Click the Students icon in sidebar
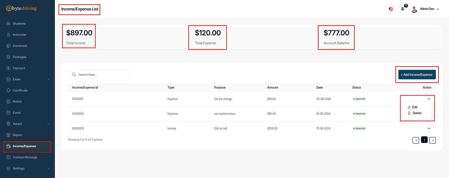The height and width of the screenshot is (178, 449). 9,24
